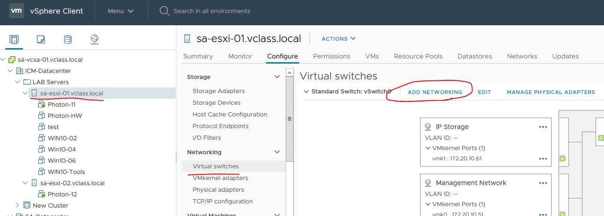Switch to the Summary tab
Screen dimensions: 604x216
tap(198, 56)
